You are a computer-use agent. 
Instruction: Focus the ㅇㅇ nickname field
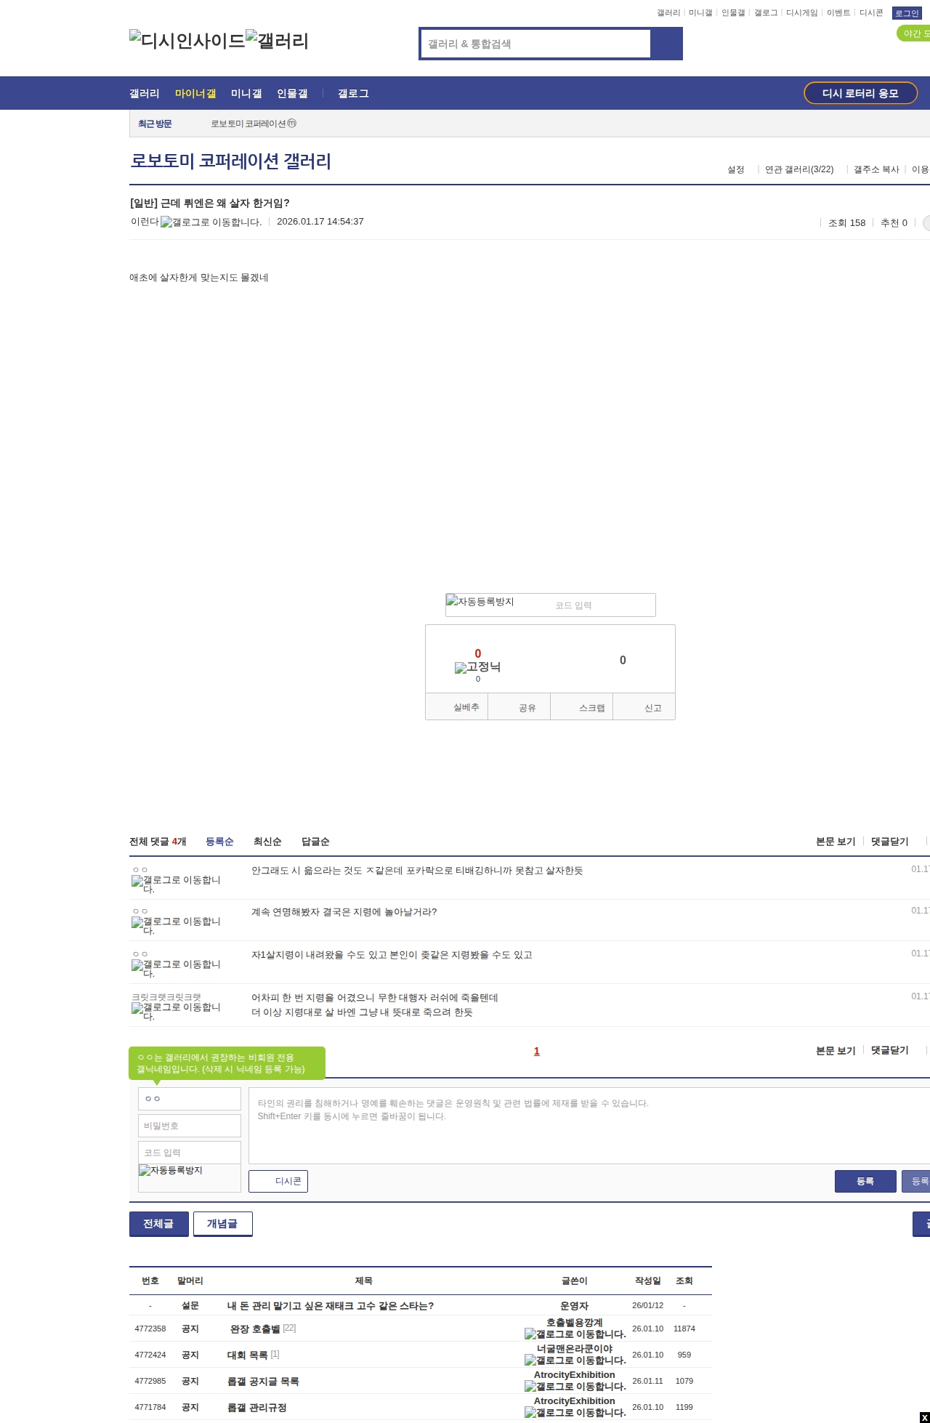click(190, 1099)
